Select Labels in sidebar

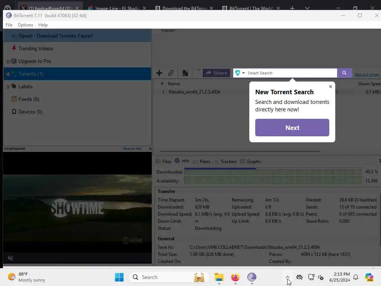(x=25, y=86)
